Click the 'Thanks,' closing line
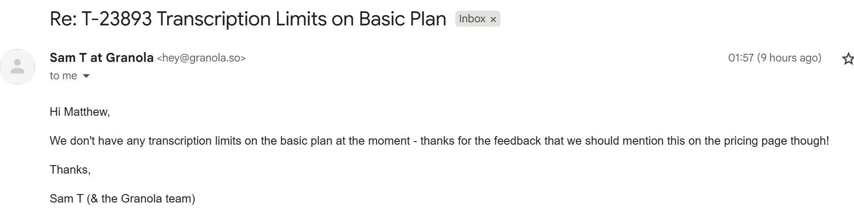854x215 pixels. coord(70,170)
